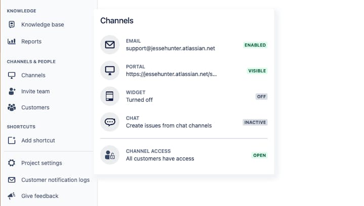
Task: Click the INACTIVE badge for Chat
Action: tap(255, 122)
